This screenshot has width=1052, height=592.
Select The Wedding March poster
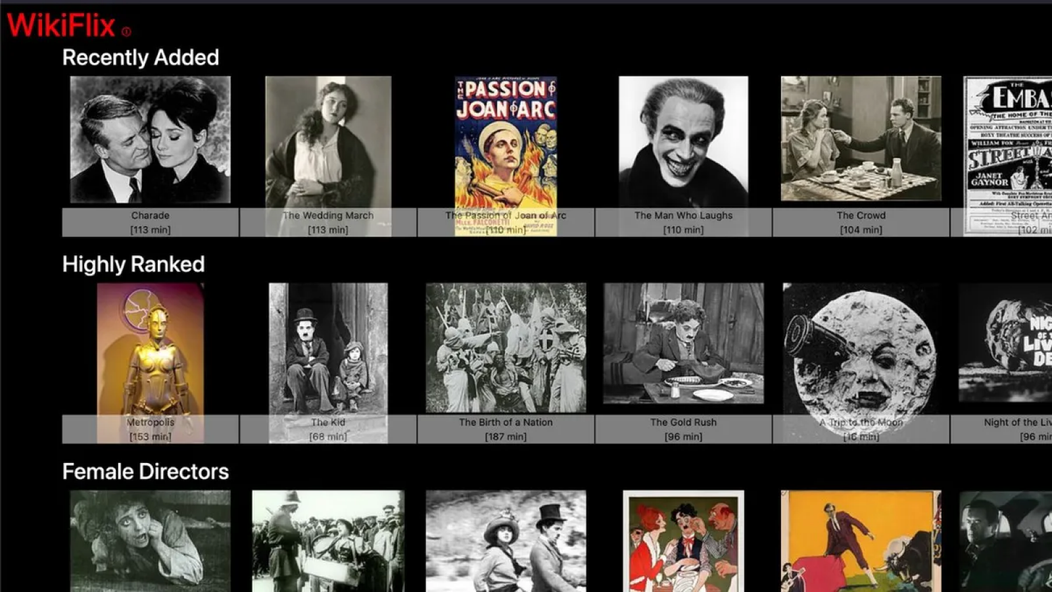pos(328,140)
